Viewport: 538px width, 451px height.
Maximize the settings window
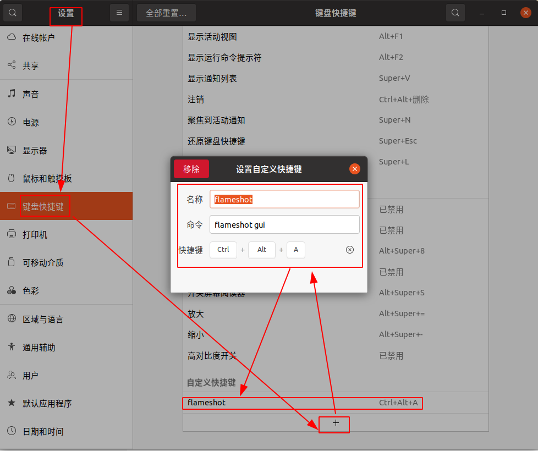click(504, 13)
